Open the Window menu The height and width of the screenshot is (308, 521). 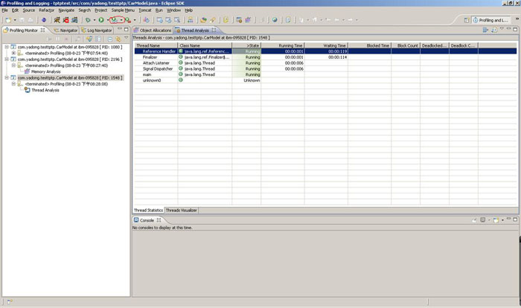pos(173,10)
